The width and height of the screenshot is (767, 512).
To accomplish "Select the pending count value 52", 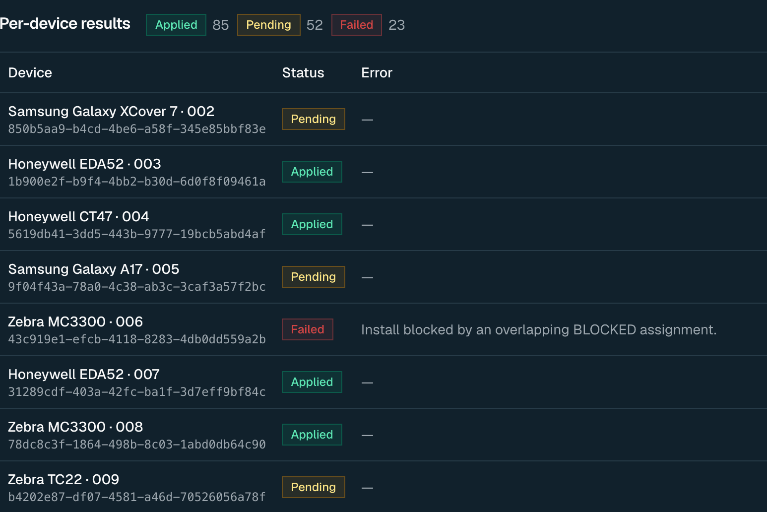I will point(315,25).
